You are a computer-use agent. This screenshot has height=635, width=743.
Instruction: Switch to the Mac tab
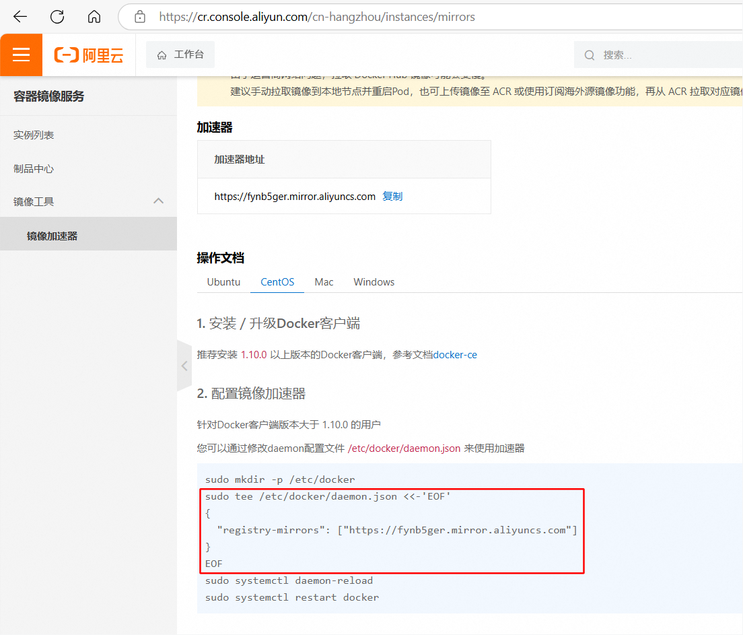click(x=324, y=281)
